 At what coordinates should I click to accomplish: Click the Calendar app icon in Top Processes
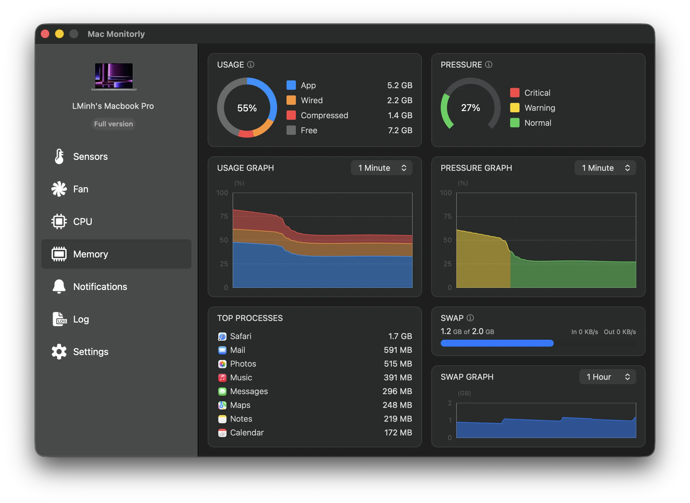pyautogui.click(x=222, y=433)
